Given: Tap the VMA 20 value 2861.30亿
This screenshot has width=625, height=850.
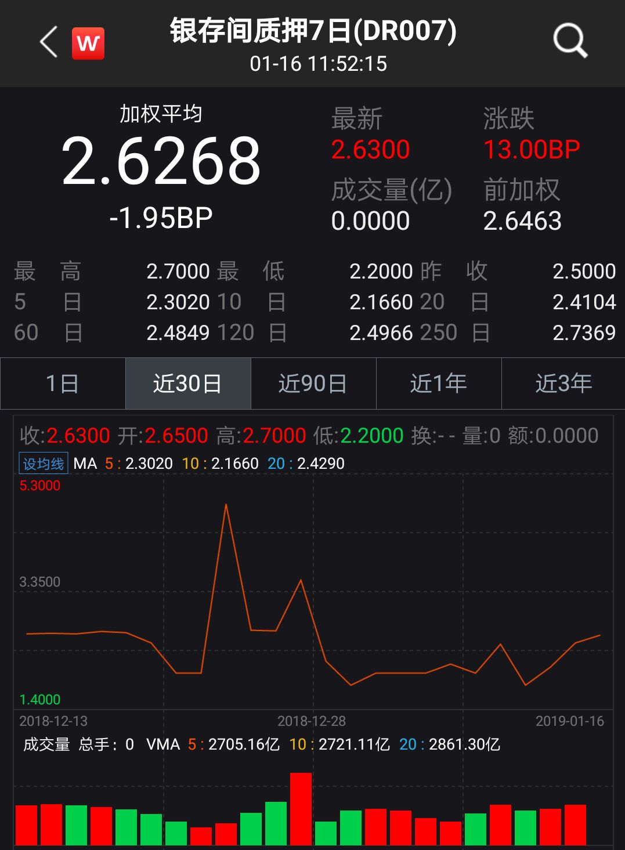Looking at the screenshot, I should click(464, 744).
